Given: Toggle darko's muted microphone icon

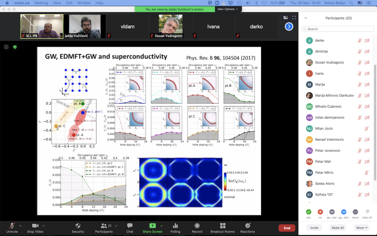Looking at the screenshot, I should (x=360, y=41).
